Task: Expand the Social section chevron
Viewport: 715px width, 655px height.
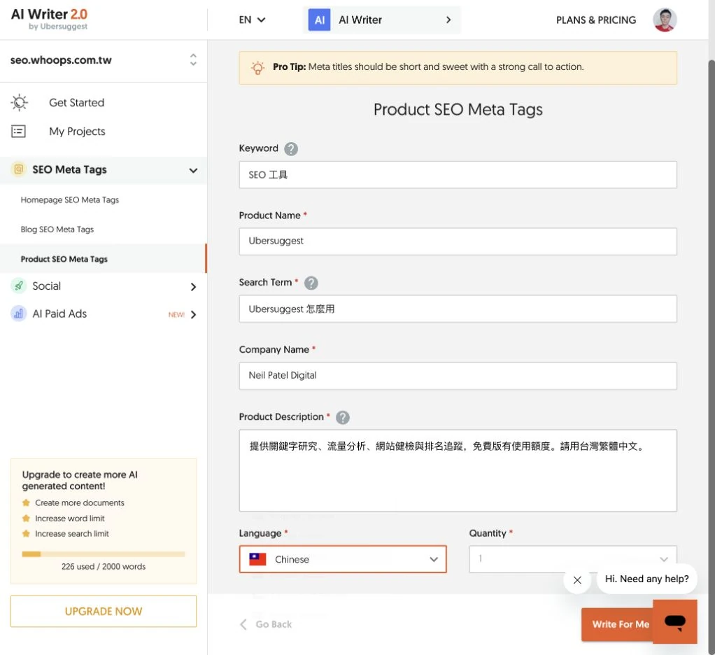Action: tap(193, 287)
